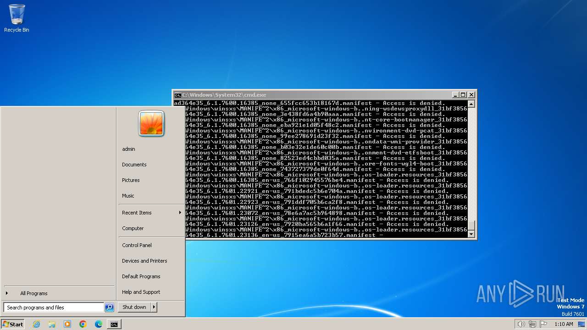Click the search magnifier button
The image size is (587, 330).
click(109, 308)
